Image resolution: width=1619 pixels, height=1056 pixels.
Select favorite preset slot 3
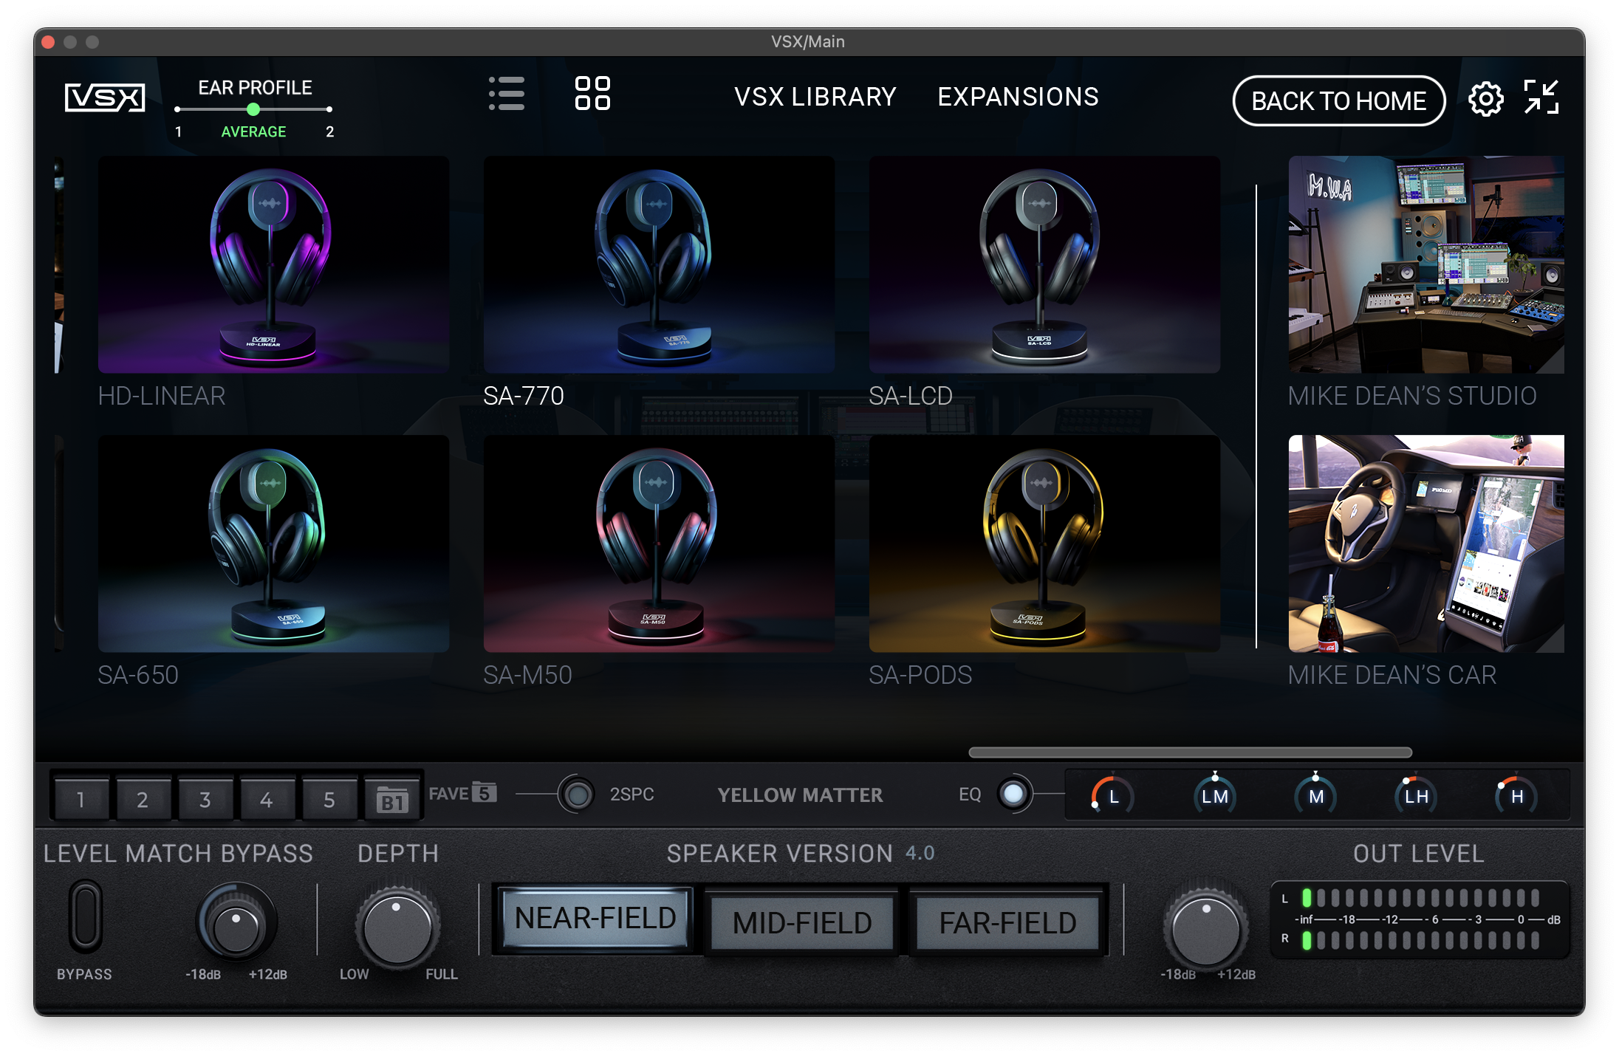click(205, 799)
